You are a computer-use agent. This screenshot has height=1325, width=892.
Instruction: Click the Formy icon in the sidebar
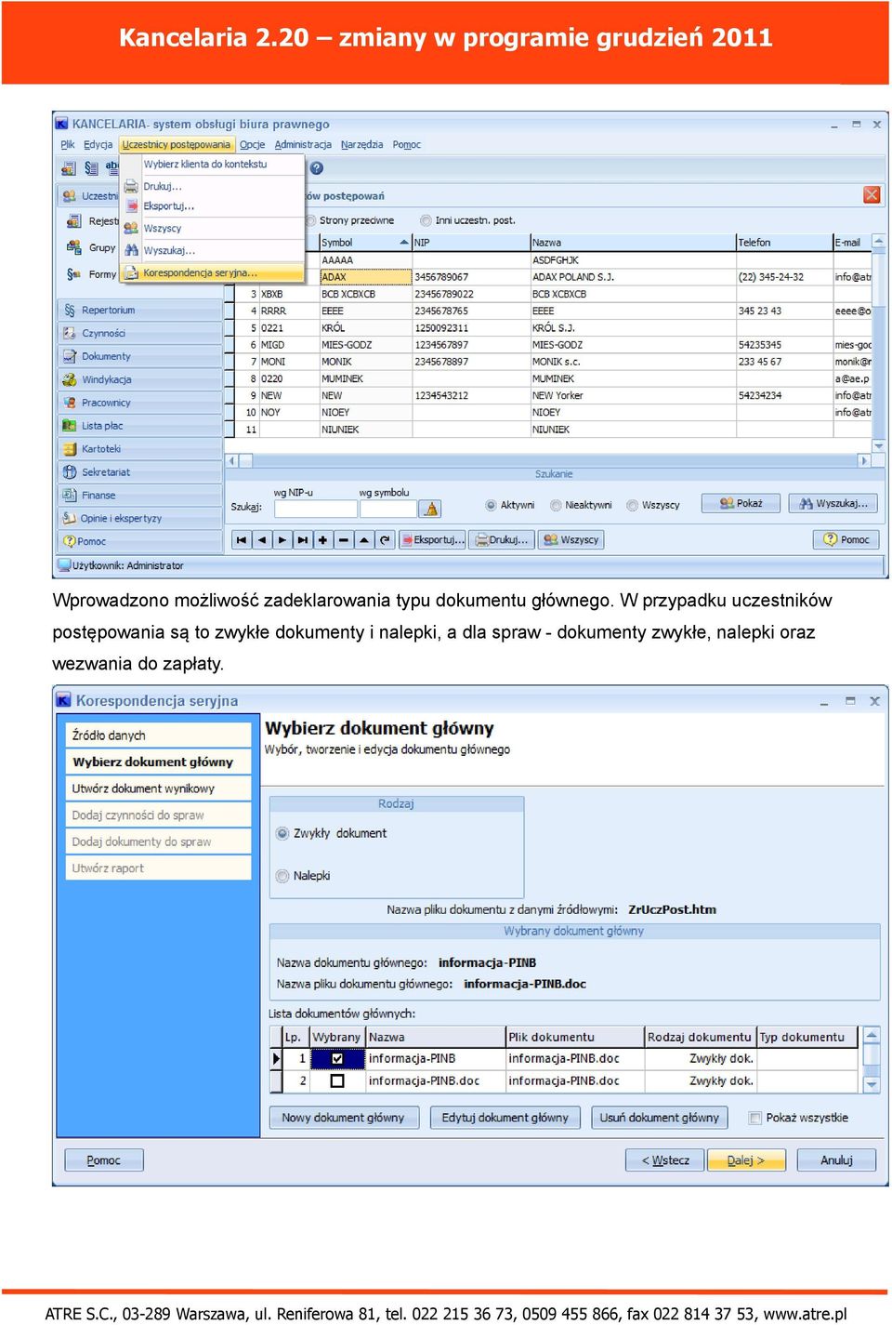[x=73, y=273]
